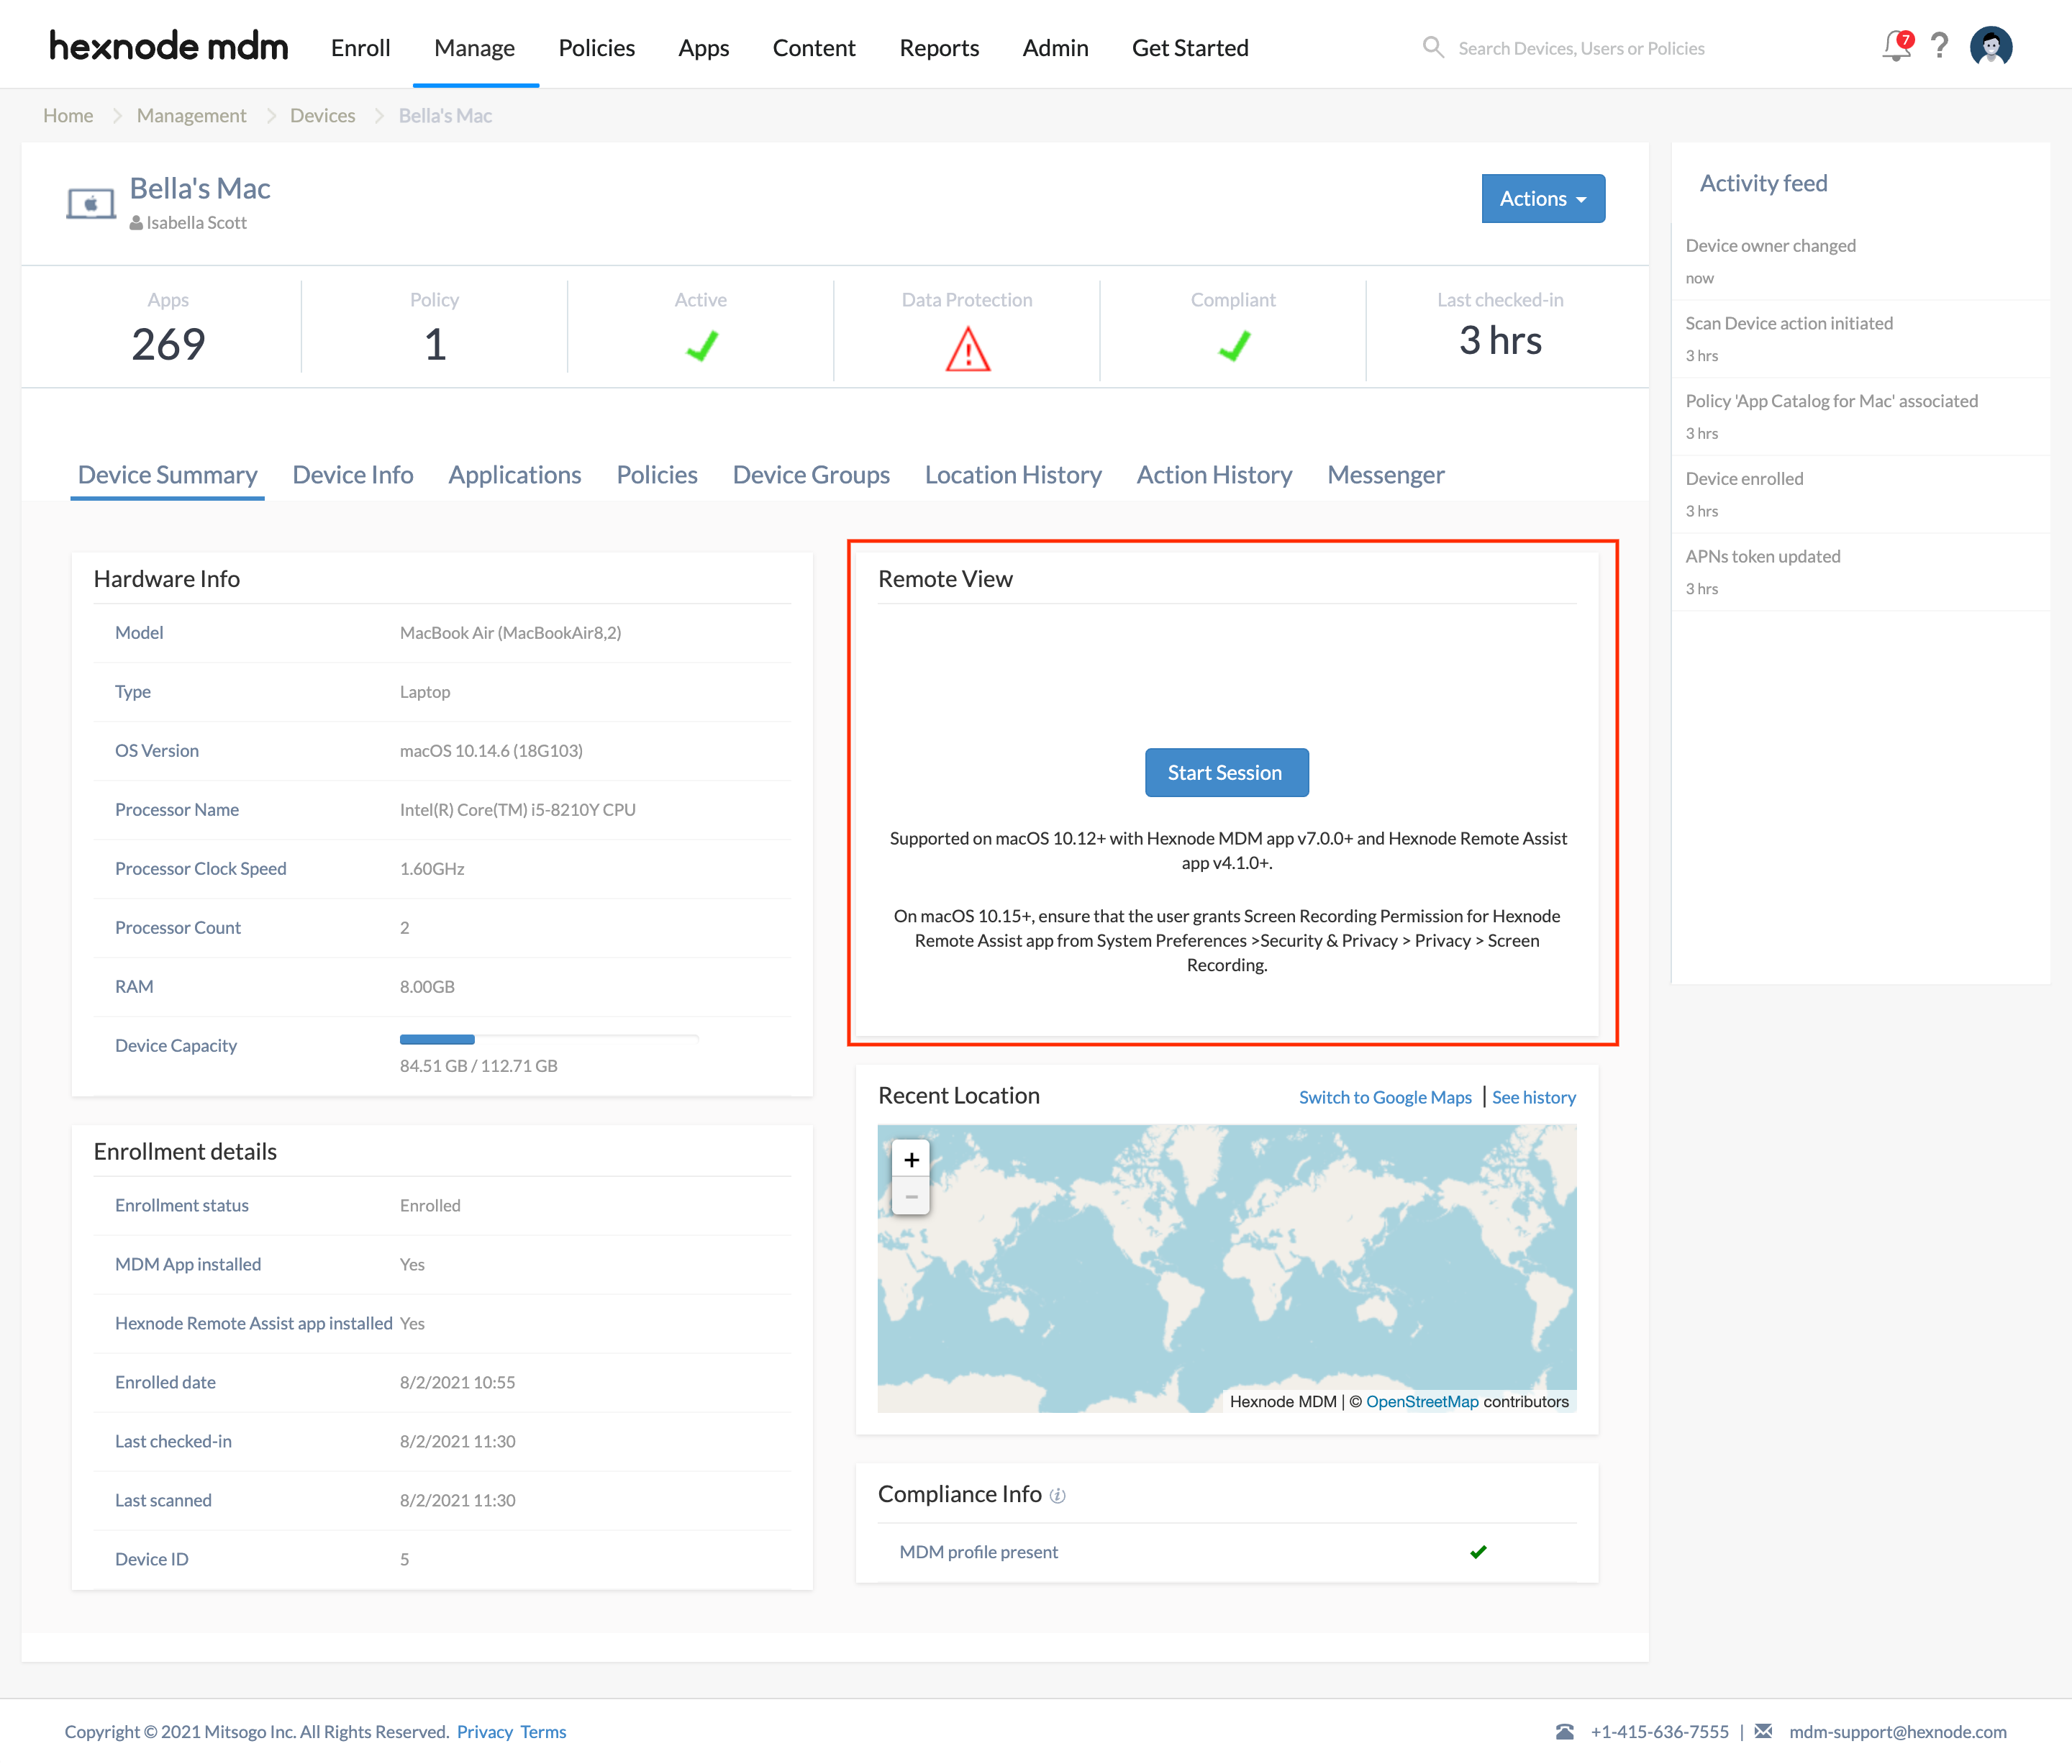The height and width of the screenshot is (1764, 2072).
Task: Start the Remote View session
Action: [1226, 772]
